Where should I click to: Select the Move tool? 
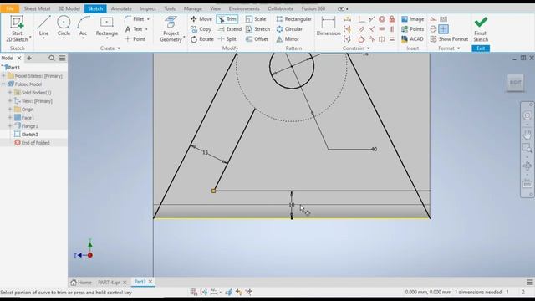[x=201, y=19]
